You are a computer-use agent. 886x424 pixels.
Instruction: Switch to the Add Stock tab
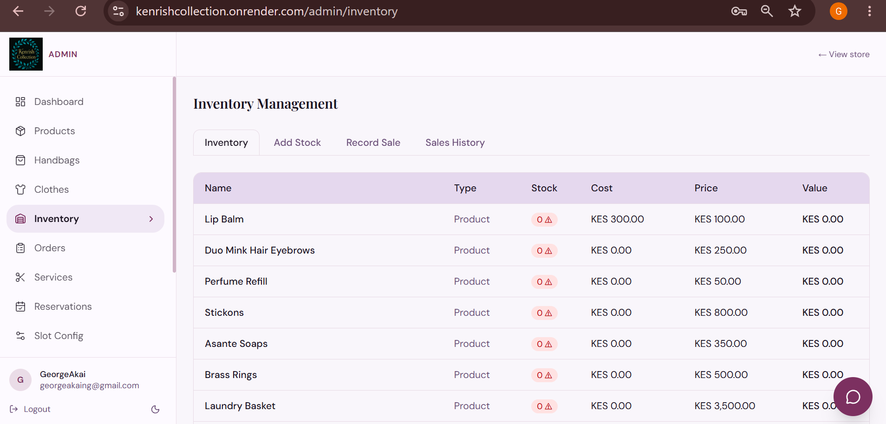[297, 143]
